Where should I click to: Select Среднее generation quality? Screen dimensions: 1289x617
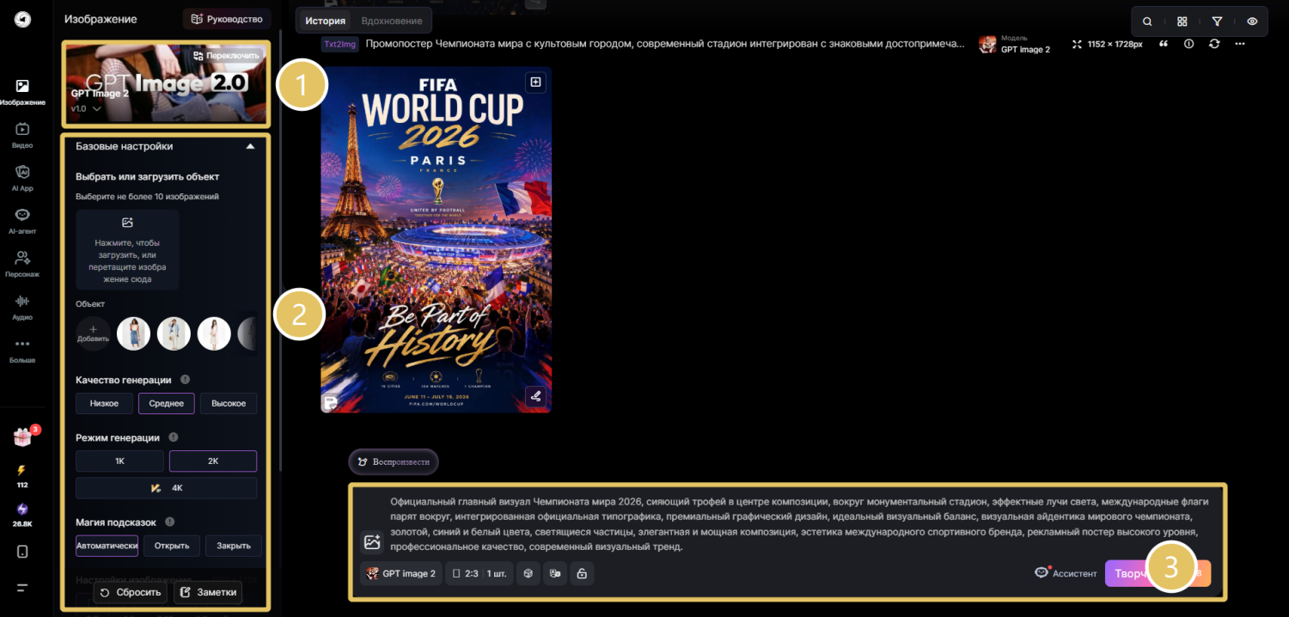[167, 403]
